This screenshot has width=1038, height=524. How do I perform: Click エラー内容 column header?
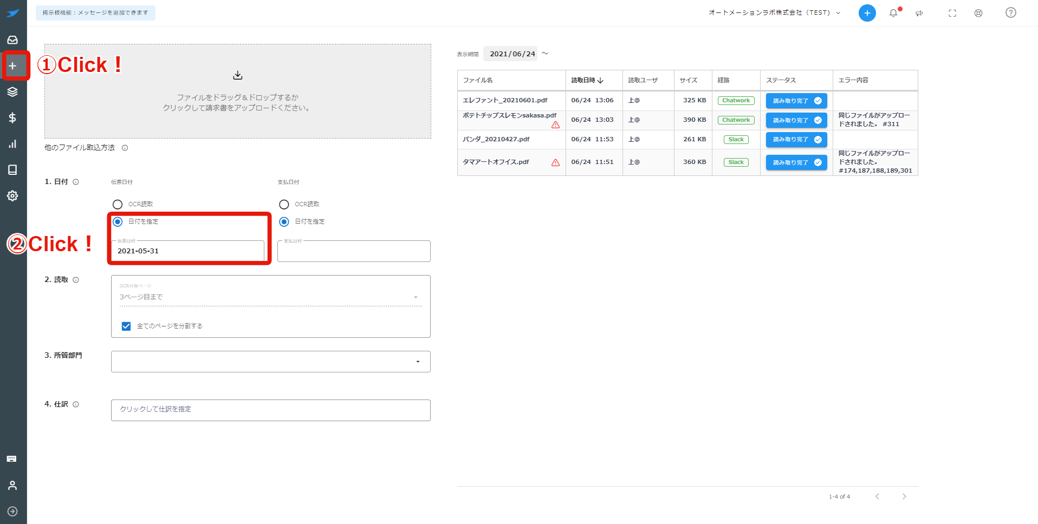coord(854,80)
